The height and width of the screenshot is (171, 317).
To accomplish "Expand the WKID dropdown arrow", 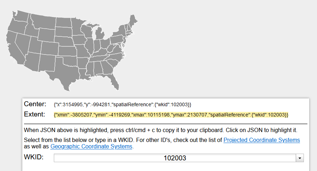I will coord(300,158).
